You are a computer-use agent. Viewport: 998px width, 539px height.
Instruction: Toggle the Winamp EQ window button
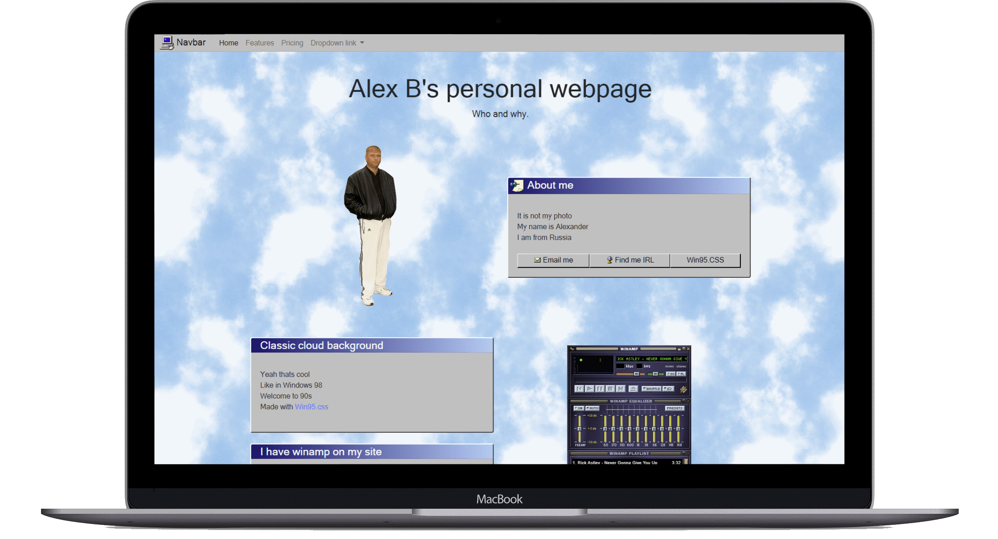coord(671,374)
